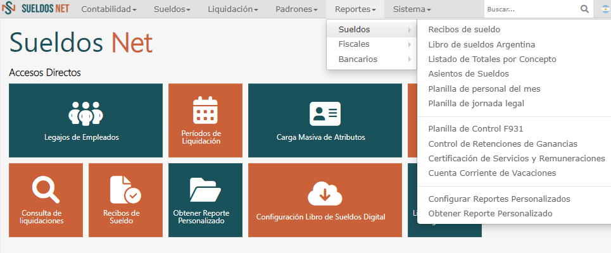
Task: Collapse the Reportes menu
Action: 355,9
